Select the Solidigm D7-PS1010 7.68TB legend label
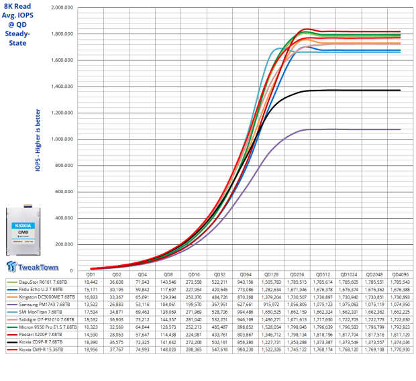 47,320
